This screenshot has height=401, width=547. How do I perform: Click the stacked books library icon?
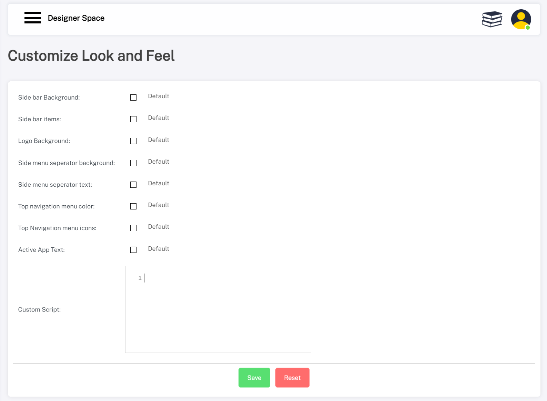point(492,19)
